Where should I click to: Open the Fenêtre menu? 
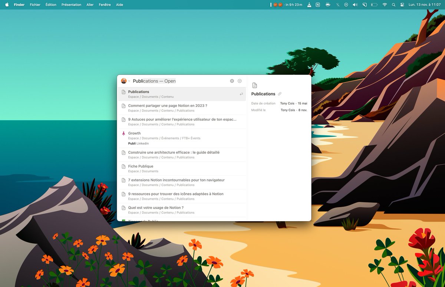(x=105, y=5)
